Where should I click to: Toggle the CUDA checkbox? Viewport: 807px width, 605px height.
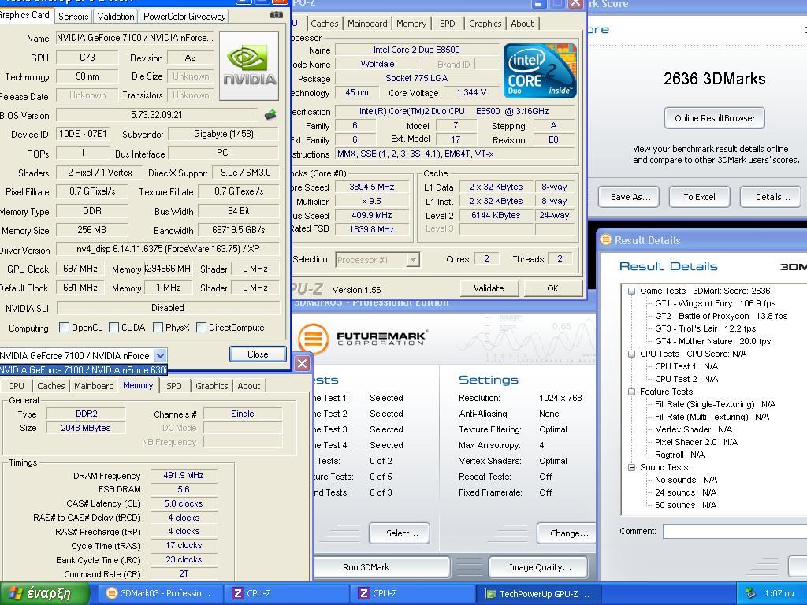[114, 328]
